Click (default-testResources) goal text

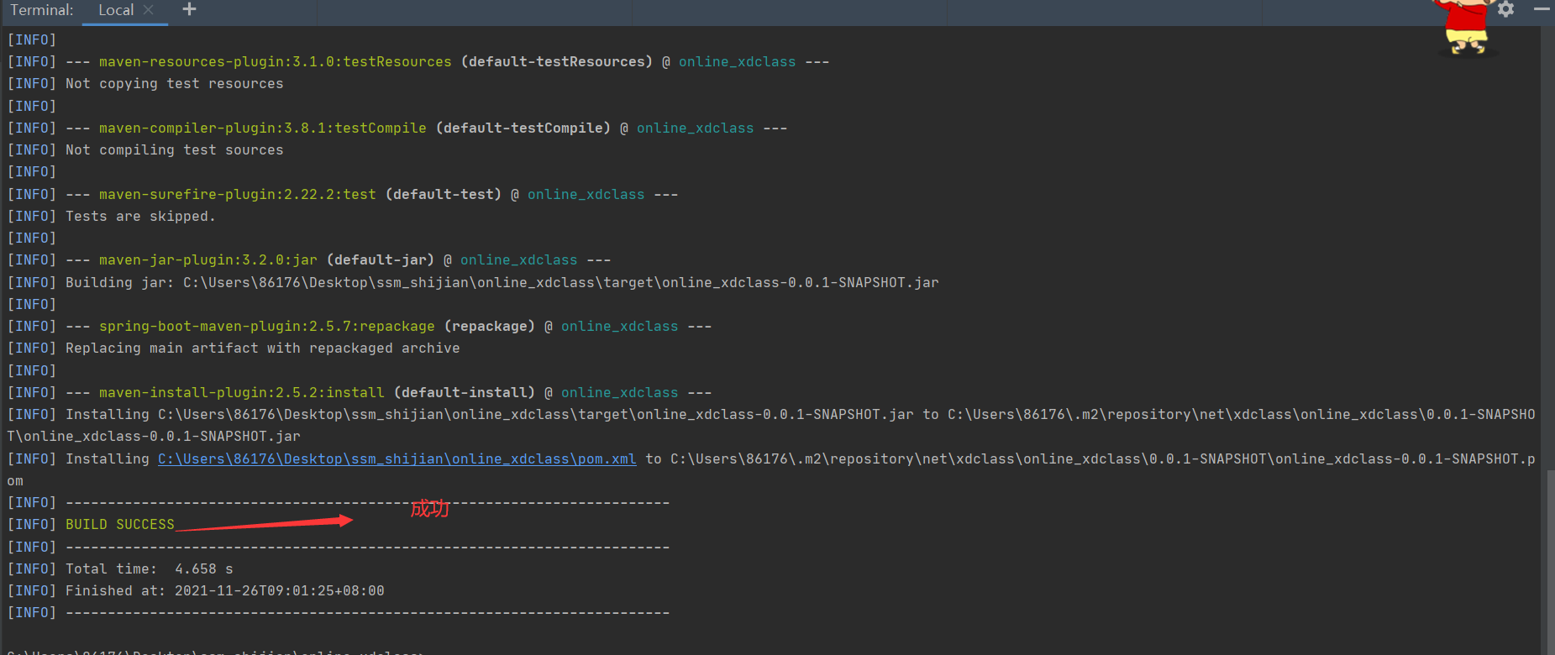click(x=557, y=61)
